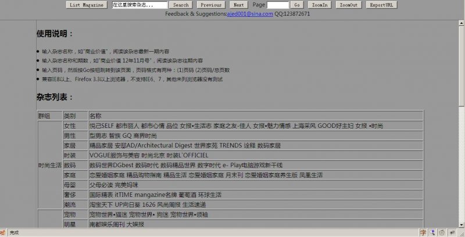The width and height of the screenshot is (465, 237).
Task: Click the 字 character icon in status bar
Action: point(423,232)
